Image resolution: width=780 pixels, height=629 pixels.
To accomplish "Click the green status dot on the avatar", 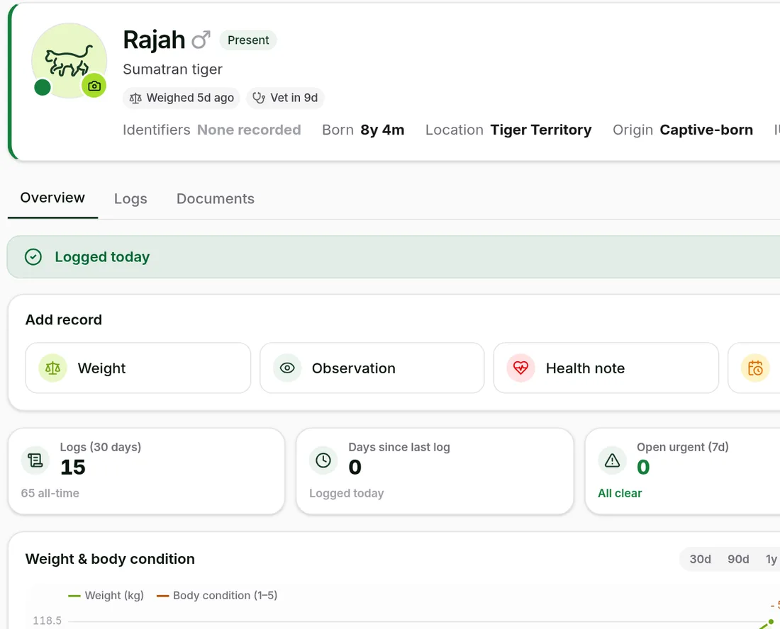I will click(x=43, y=87).
